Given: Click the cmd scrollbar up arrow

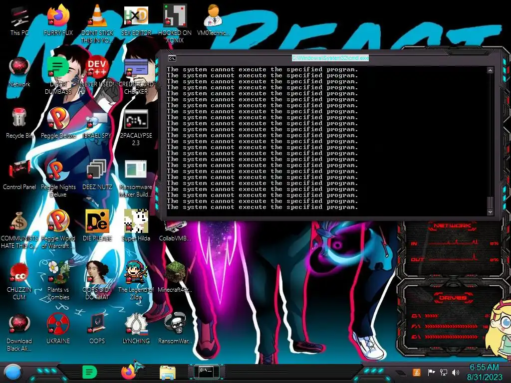Looking at the screenshot, I should click(490, 70).
